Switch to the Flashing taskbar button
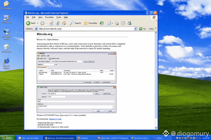The width and height of the screenshot is (211, 140). [162, 138]
